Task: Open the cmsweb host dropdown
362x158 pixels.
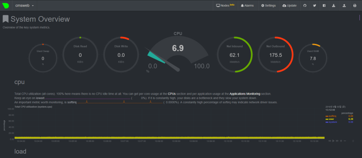Action: click(24, 6)
